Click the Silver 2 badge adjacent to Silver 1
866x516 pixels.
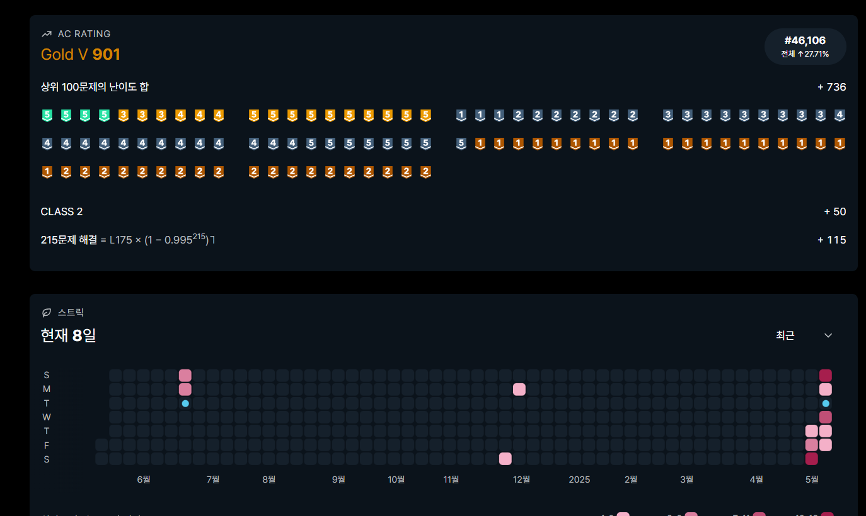(518, 115)
